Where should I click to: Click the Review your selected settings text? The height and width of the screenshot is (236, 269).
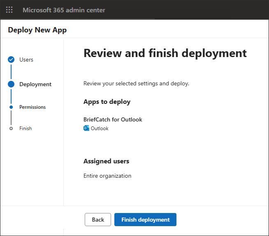point(136,83)
